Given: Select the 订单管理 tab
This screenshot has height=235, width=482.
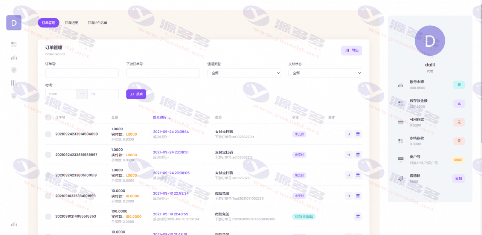Looking at the screenshot, I should pos(49,23).
